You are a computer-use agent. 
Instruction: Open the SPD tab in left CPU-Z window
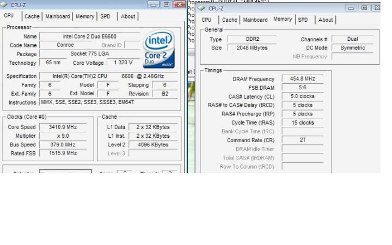pos(105,16)
